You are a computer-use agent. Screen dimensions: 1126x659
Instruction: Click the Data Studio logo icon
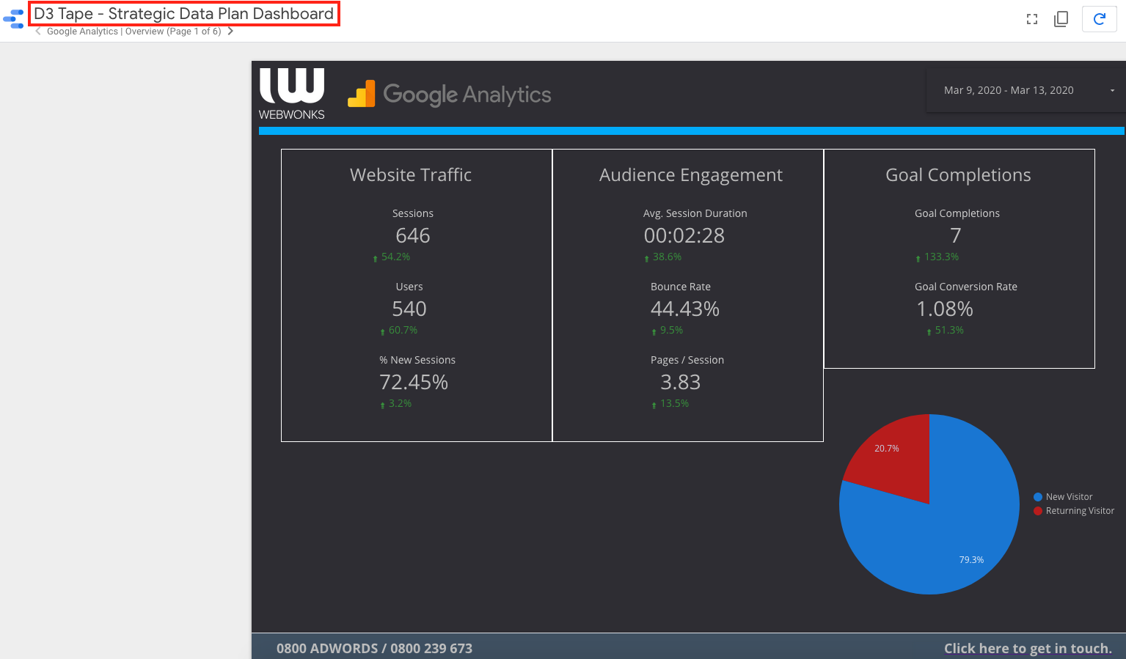13,19
